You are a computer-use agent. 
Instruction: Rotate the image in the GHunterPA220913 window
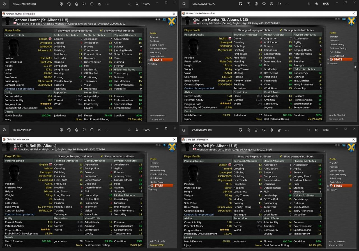point(69,4)
